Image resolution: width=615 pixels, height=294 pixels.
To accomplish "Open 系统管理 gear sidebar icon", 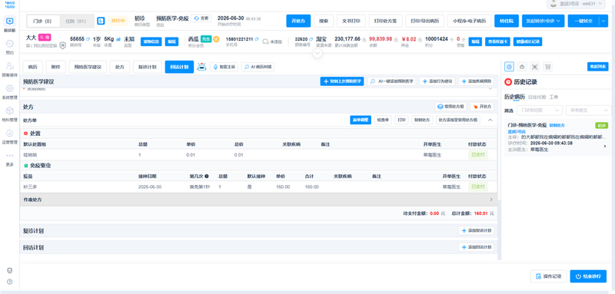I will (x=10, y=88).
